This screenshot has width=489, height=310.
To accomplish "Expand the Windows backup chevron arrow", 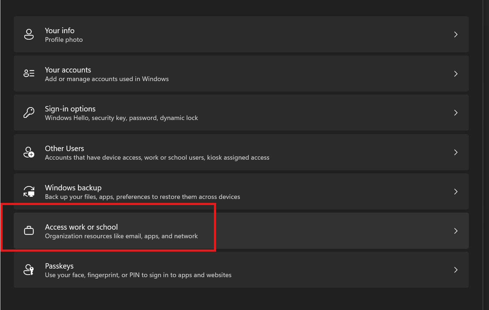I will [x=455, y=192].
